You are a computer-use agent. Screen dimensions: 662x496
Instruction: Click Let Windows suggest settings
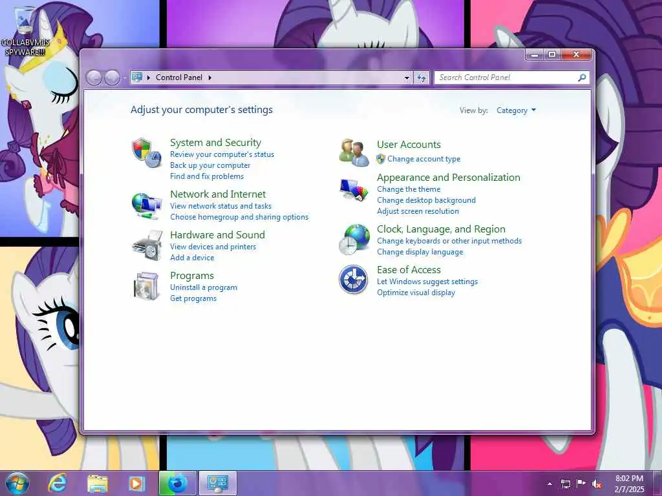point(427,282)
